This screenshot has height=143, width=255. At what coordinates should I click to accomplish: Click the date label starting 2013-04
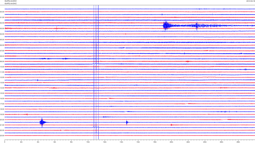coord(250,1)
